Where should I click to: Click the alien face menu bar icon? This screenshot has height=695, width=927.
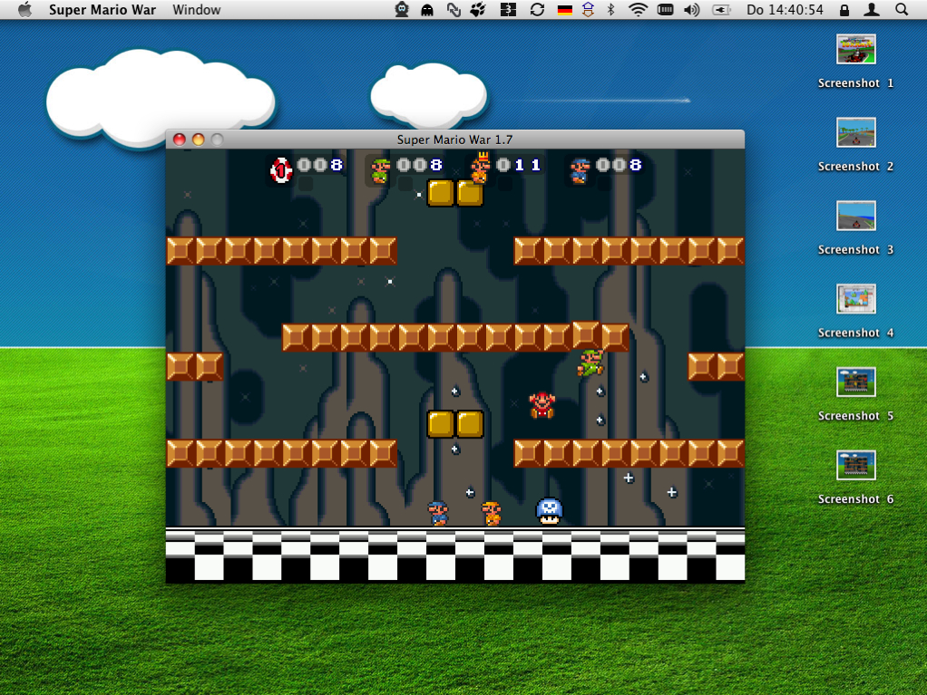[x=402, y=9]
